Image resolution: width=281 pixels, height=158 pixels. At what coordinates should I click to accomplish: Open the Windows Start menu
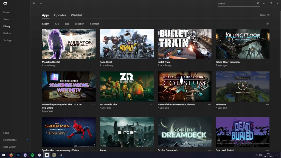point(3,155)
